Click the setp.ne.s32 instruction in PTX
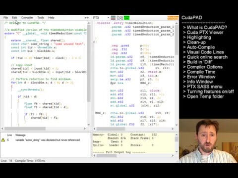 coord(120,79)
